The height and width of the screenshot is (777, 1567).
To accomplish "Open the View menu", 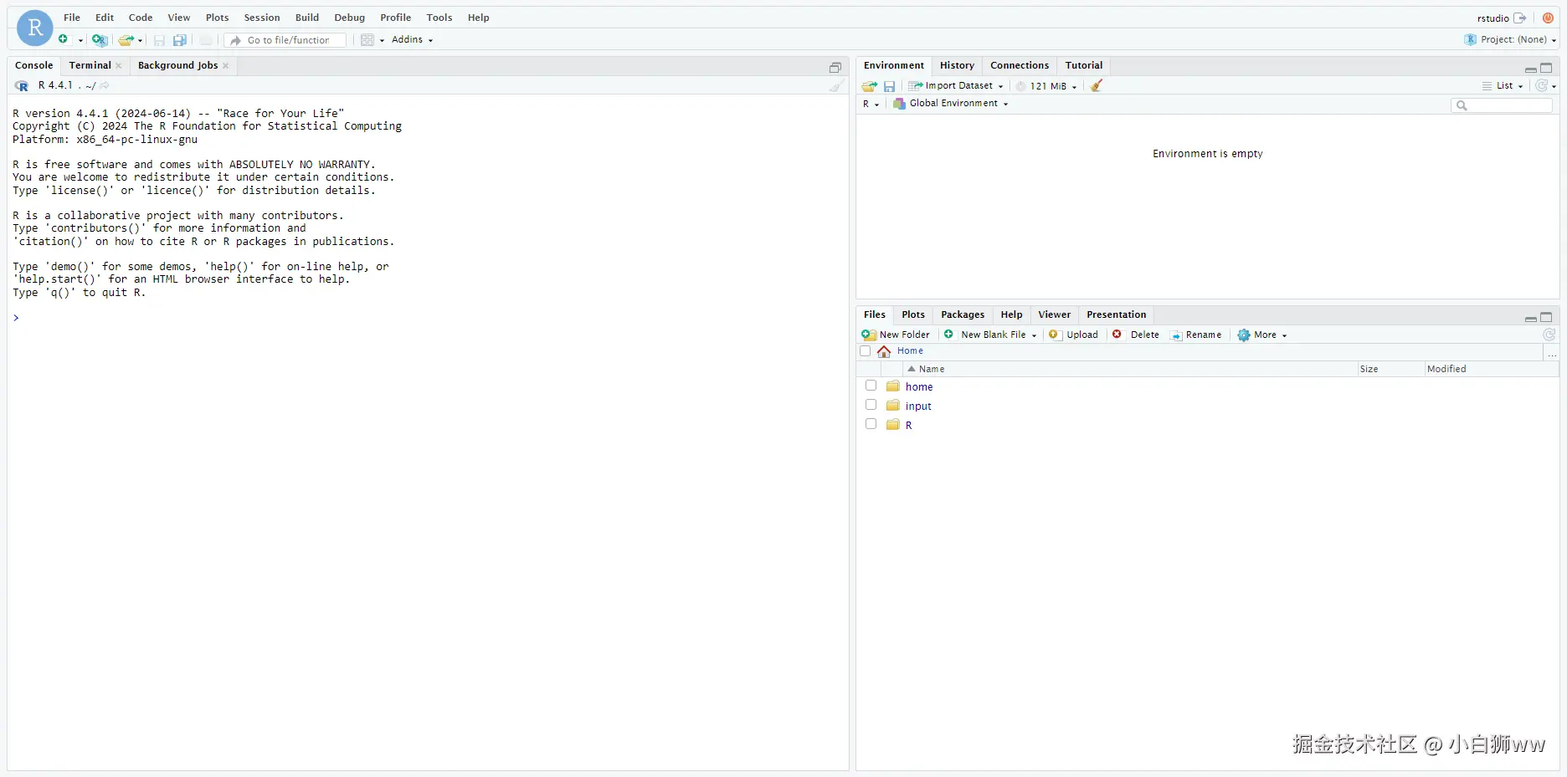I will point(179,18).
